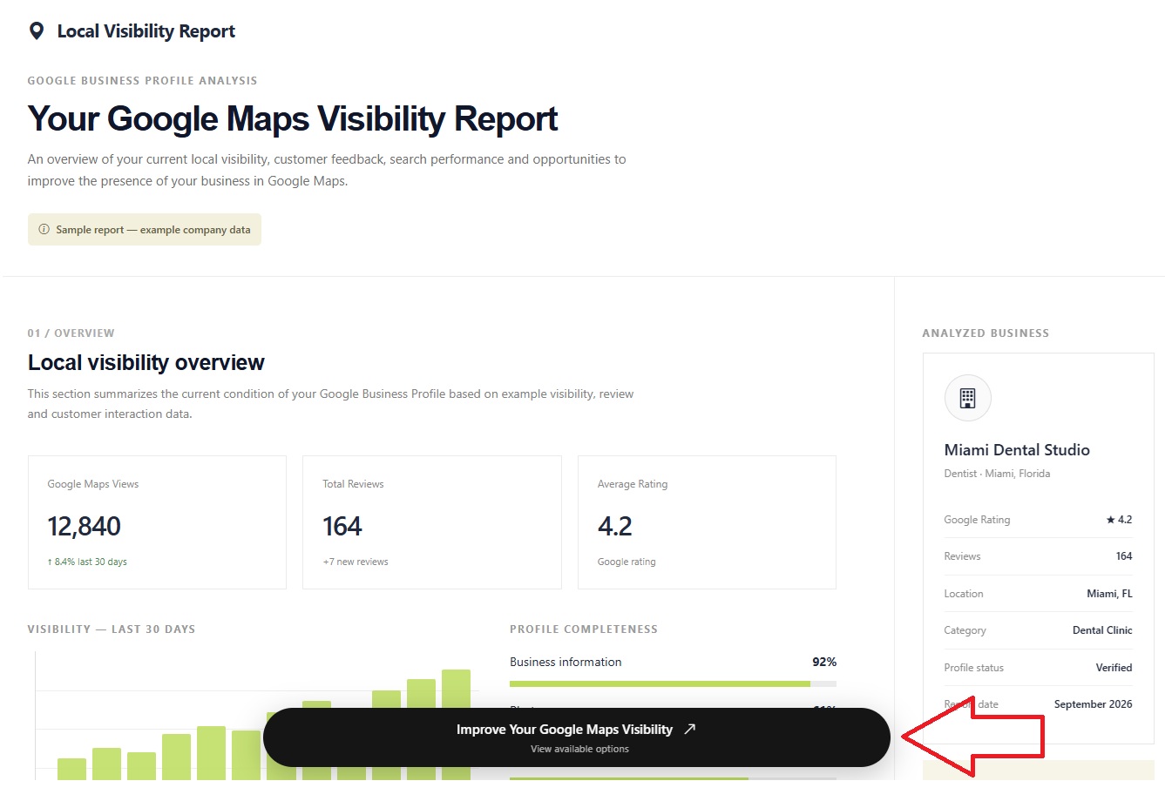
Task: Click the "Local visibility overview" heading
Action: point(146,362)
